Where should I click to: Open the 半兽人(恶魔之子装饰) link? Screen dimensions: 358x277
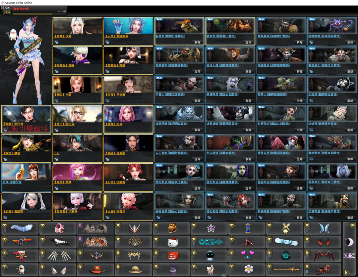170,95
